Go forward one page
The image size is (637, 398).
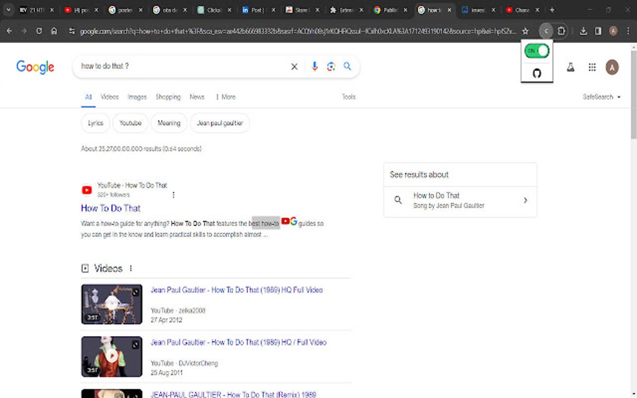24,31
